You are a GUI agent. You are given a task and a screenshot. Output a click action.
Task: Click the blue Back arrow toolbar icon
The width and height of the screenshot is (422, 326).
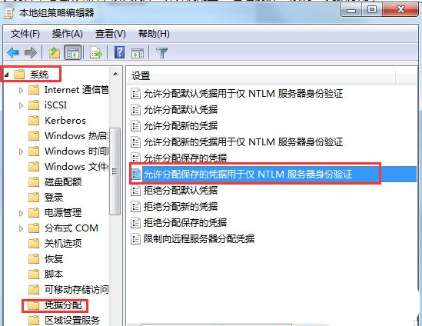coord(13,52)
